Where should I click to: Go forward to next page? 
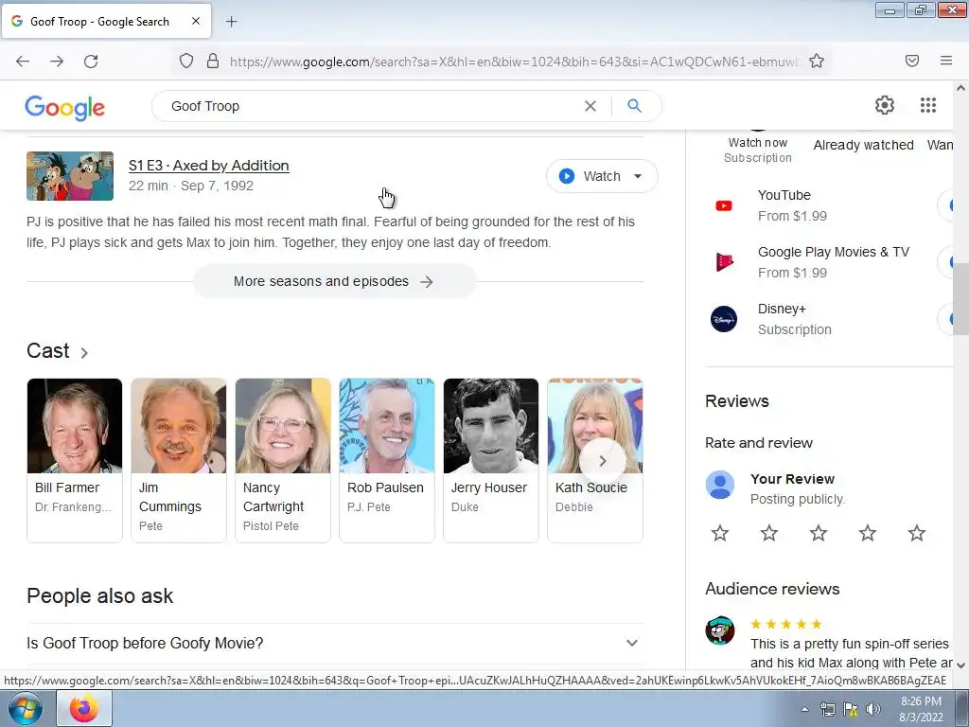(x=57, y=61)
